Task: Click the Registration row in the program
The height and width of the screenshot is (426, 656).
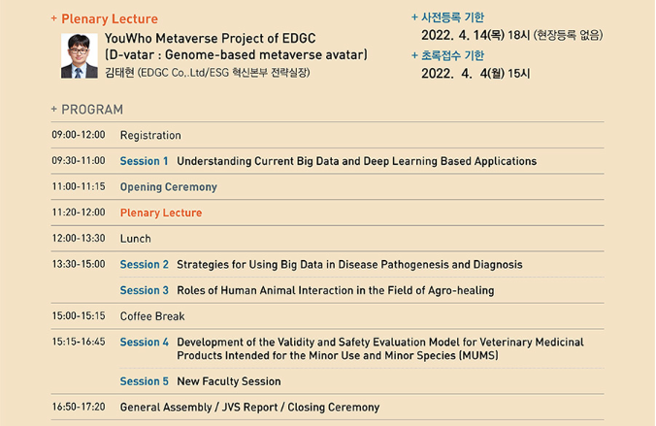Action: pyautogui.click(x=327, y=135)
